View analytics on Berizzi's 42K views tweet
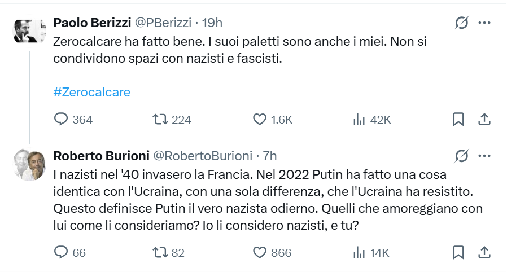The image size is (507, 272). (x=358, y=120)
